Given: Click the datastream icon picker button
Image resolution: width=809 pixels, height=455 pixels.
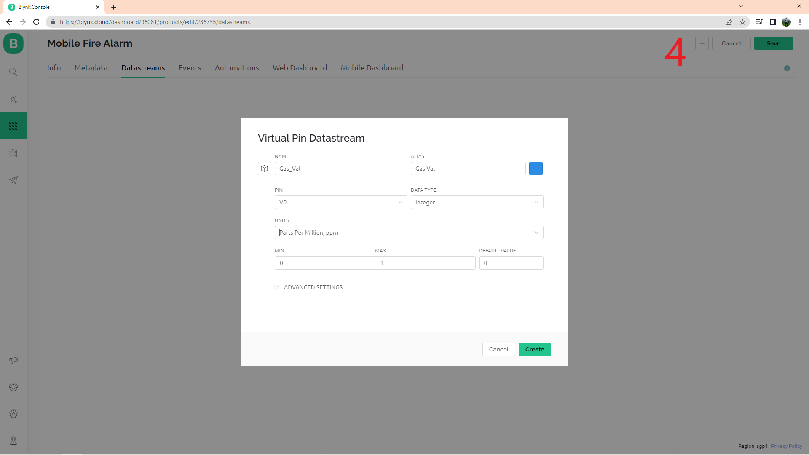Looking at the screenshot, I should 264,169.
